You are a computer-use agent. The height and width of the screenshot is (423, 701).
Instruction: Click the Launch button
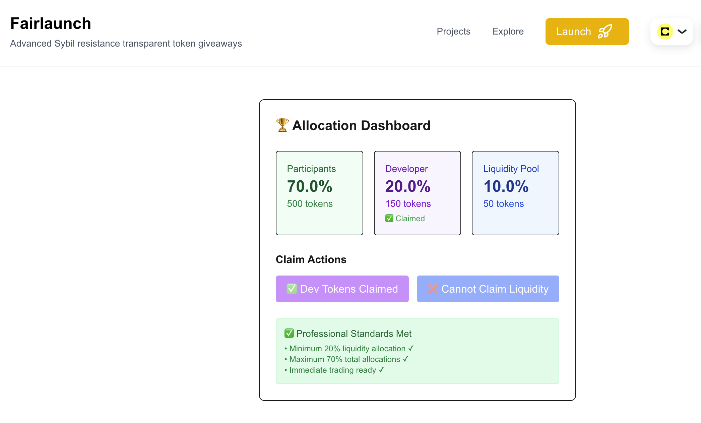[x=587, y=32]
